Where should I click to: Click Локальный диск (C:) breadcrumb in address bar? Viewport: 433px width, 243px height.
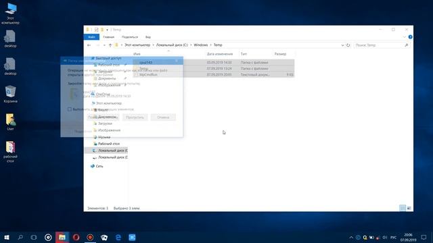pyautogui.click(x=172, y=45)
